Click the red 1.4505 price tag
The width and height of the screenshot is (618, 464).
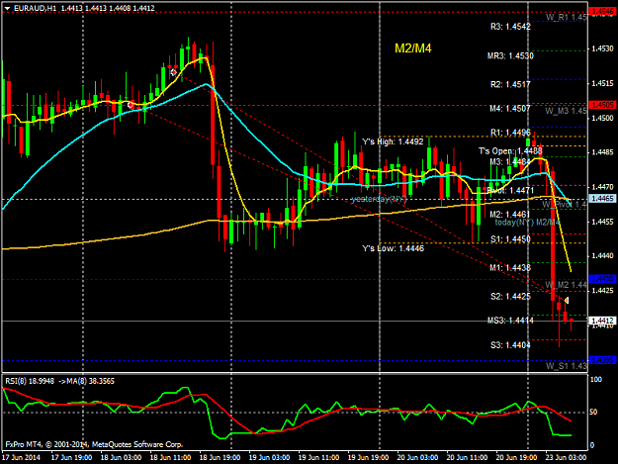point(602,105)
